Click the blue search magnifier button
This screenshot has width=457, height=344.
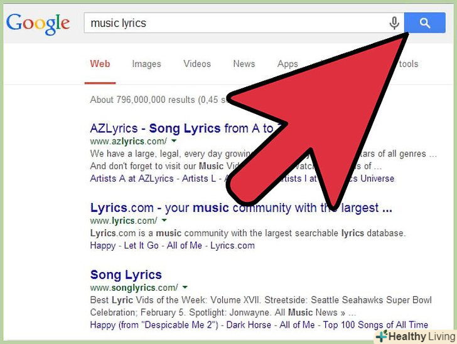click(x=425, y=23)
